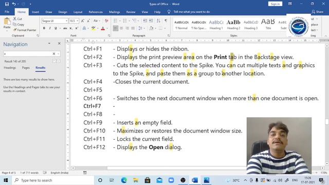Apply subscript formatting

click(x=71, y=28)
